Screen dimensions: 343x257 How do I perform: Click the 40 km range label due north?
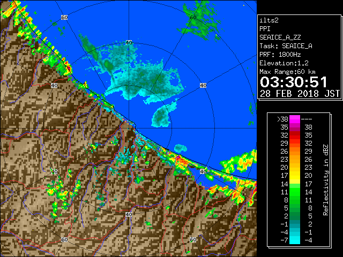pyautogui.click(x=129, y=42)
